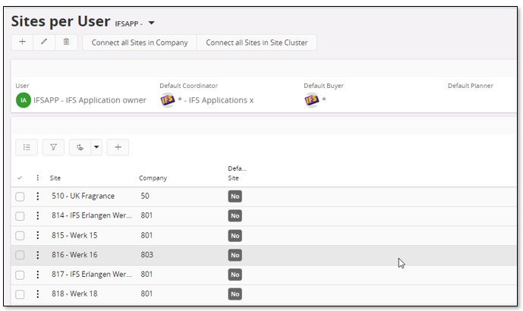Open the filter funnel icon
Viewport: 523px width, 311px height.
53,147
